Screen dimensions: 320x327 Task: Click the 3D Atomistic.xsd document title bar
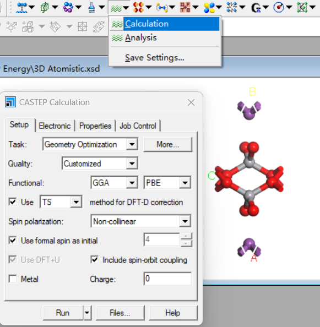(x=160, y=69)
